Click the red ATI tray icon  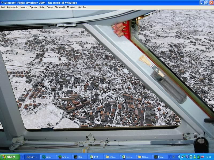(202, 157)
